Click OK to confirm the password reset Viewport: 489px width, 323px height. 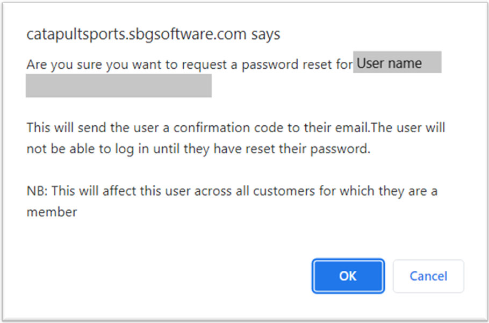pyautogui.click(x=348, y=276)
